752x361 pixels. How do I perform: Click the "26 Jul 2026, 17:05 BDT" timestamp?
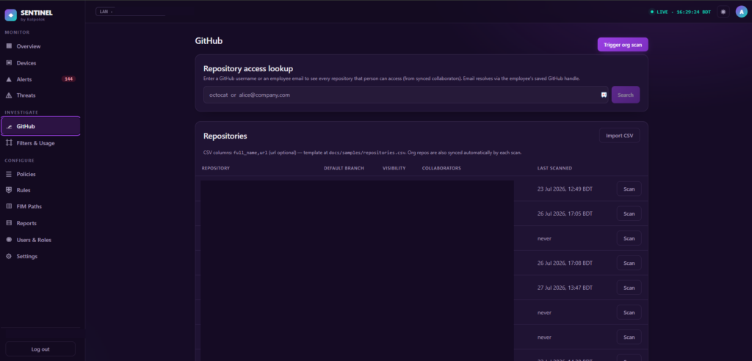pyautogui.click(x=565, y=214)
